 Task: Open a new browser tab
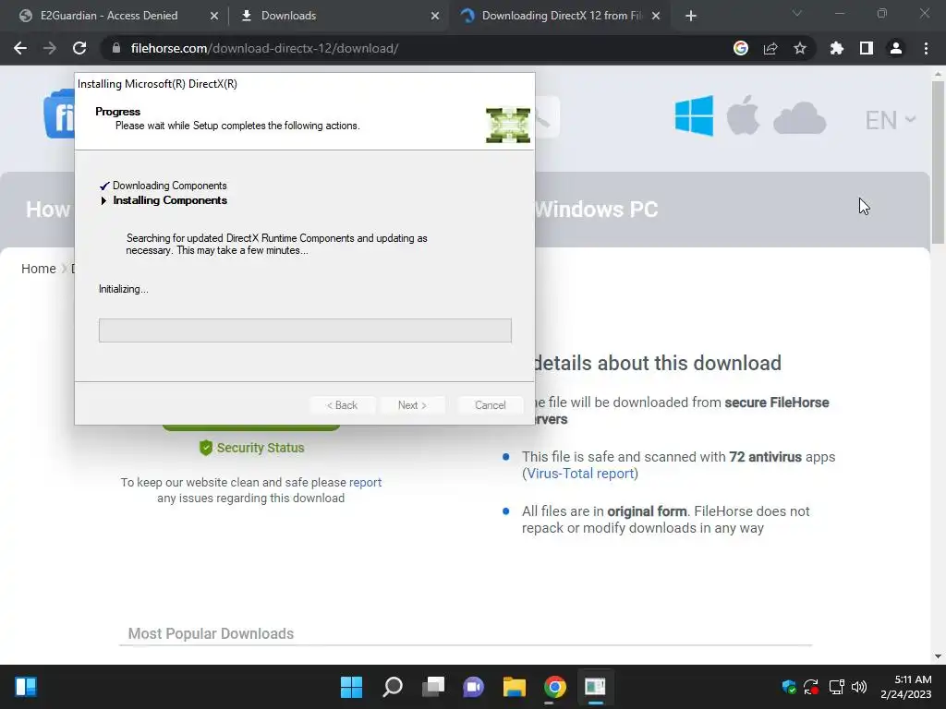pyautogui.click(x=691, y=16)
